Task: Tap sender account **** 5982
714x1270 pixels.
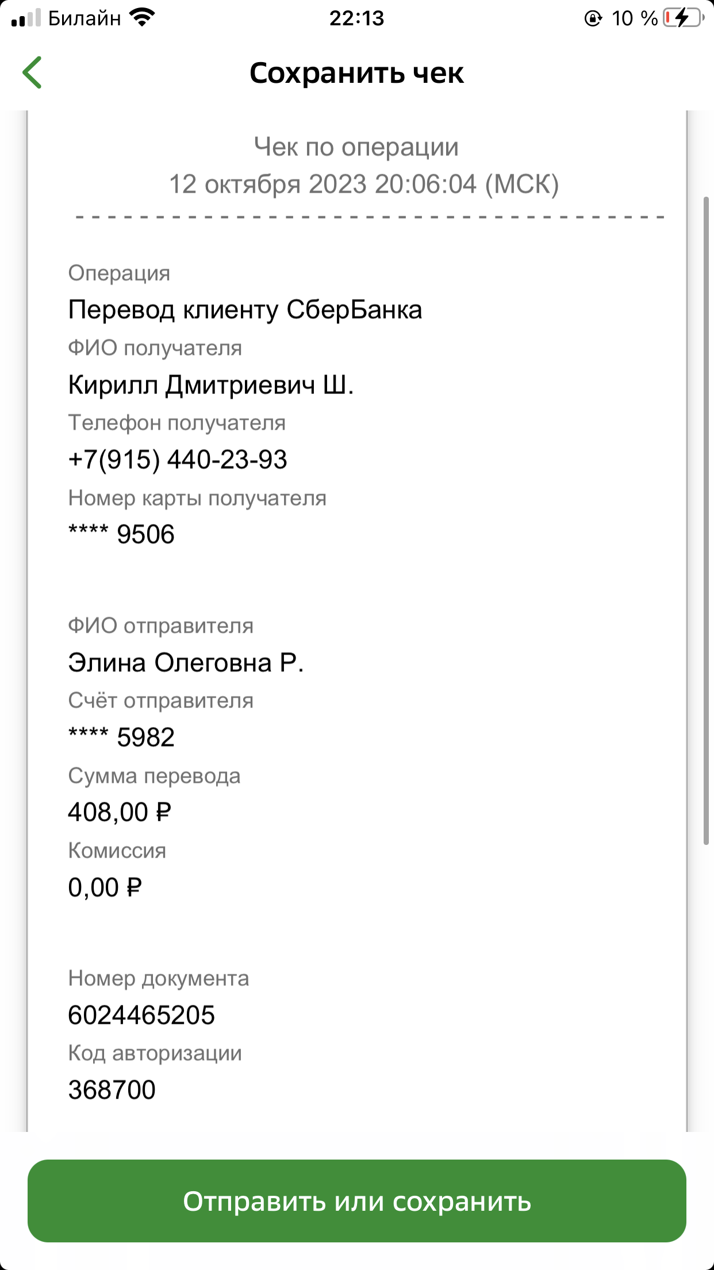Action: tap(121, 737)
